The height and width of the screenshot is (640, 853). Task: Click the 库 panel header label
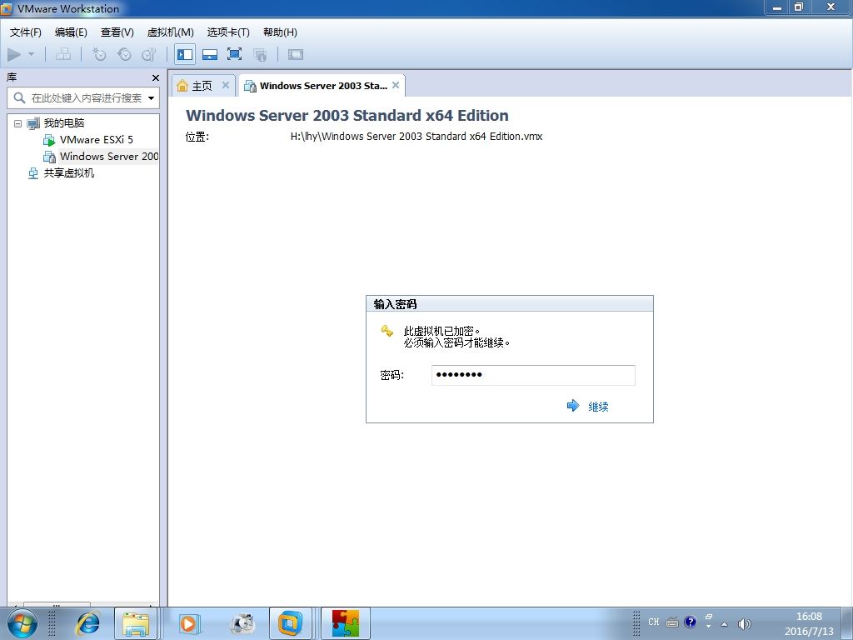pos(12,77)
